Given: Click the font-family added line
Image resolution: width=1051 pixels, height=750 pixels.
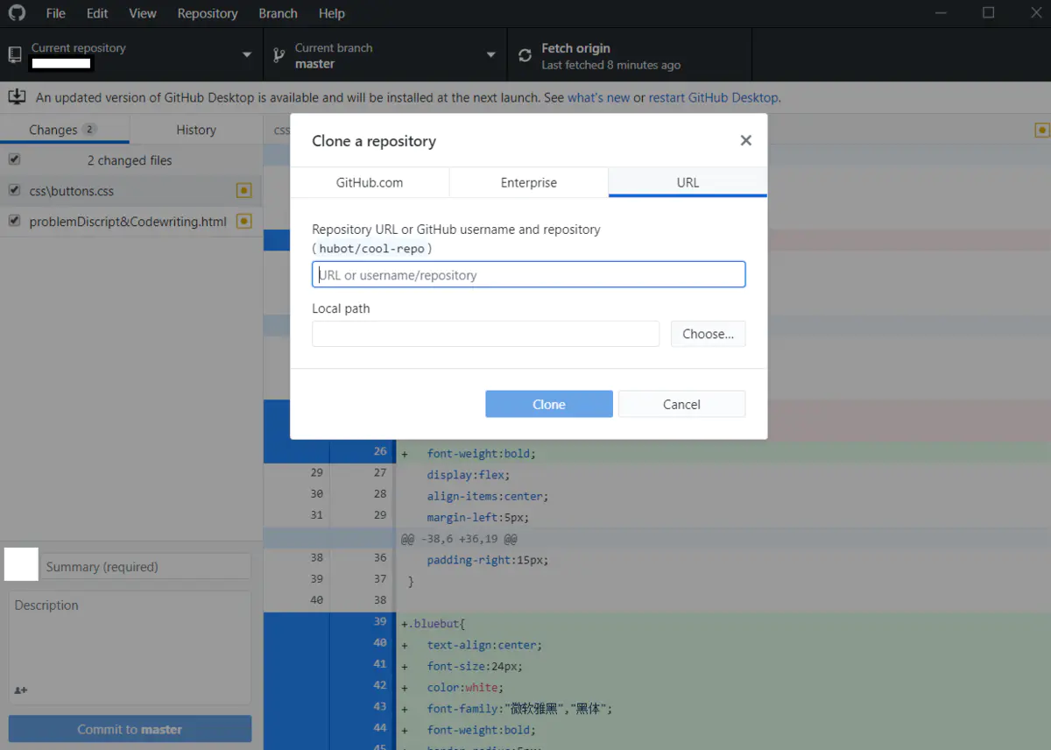Looking at the screenshot, I should [519, 709].
